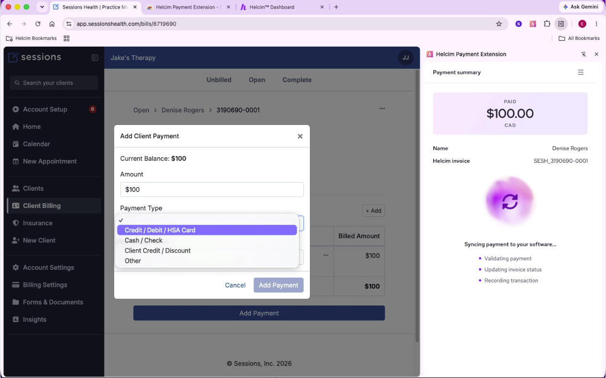Click the Amount field showing $100
This screenshot has height=378, width=606.
212,189
